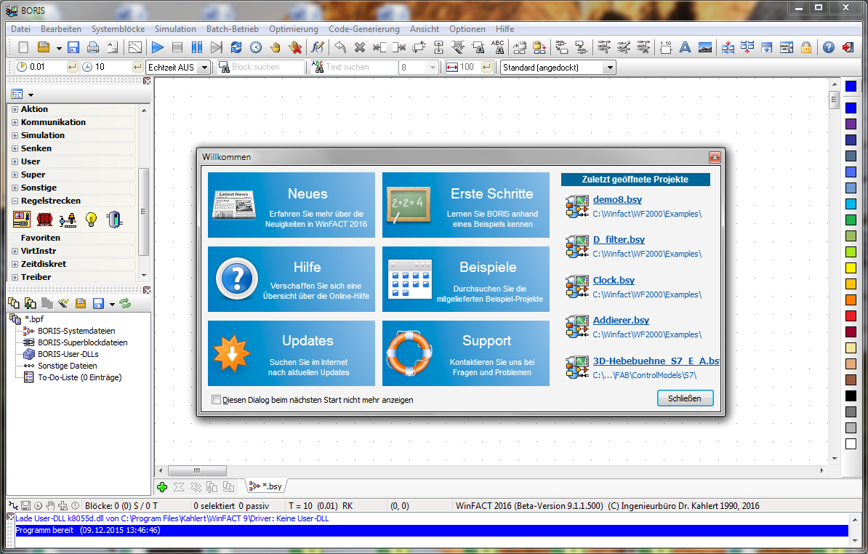Expand the Kommunikation block category
The height and width of the screenshot is (554, 868).
(x=15, y=122)
